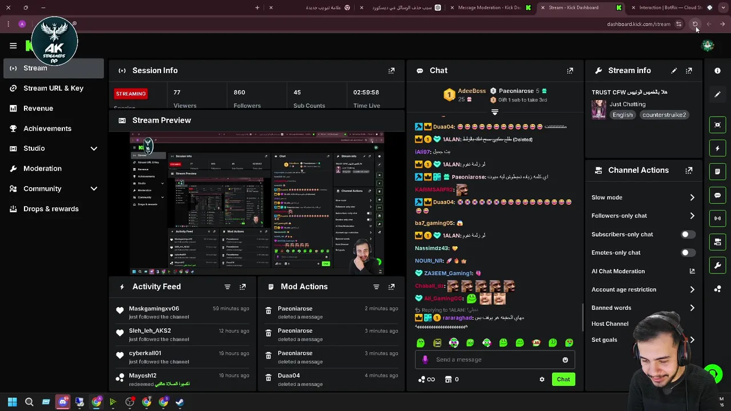This screenshot has height=411, width=731.
Task: Open Banned words arrow
Action: pyautogui.click(x=692, y=308)
